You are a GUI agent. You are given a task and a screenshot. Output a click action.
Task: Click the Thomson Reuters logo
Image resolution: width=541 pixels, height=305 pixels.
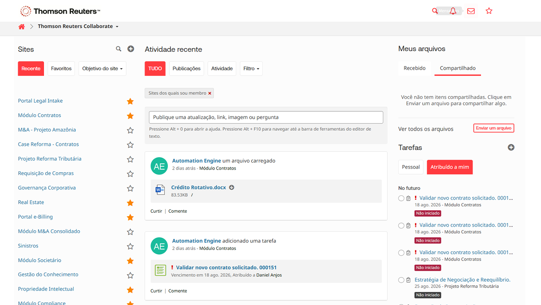[60, 11]
